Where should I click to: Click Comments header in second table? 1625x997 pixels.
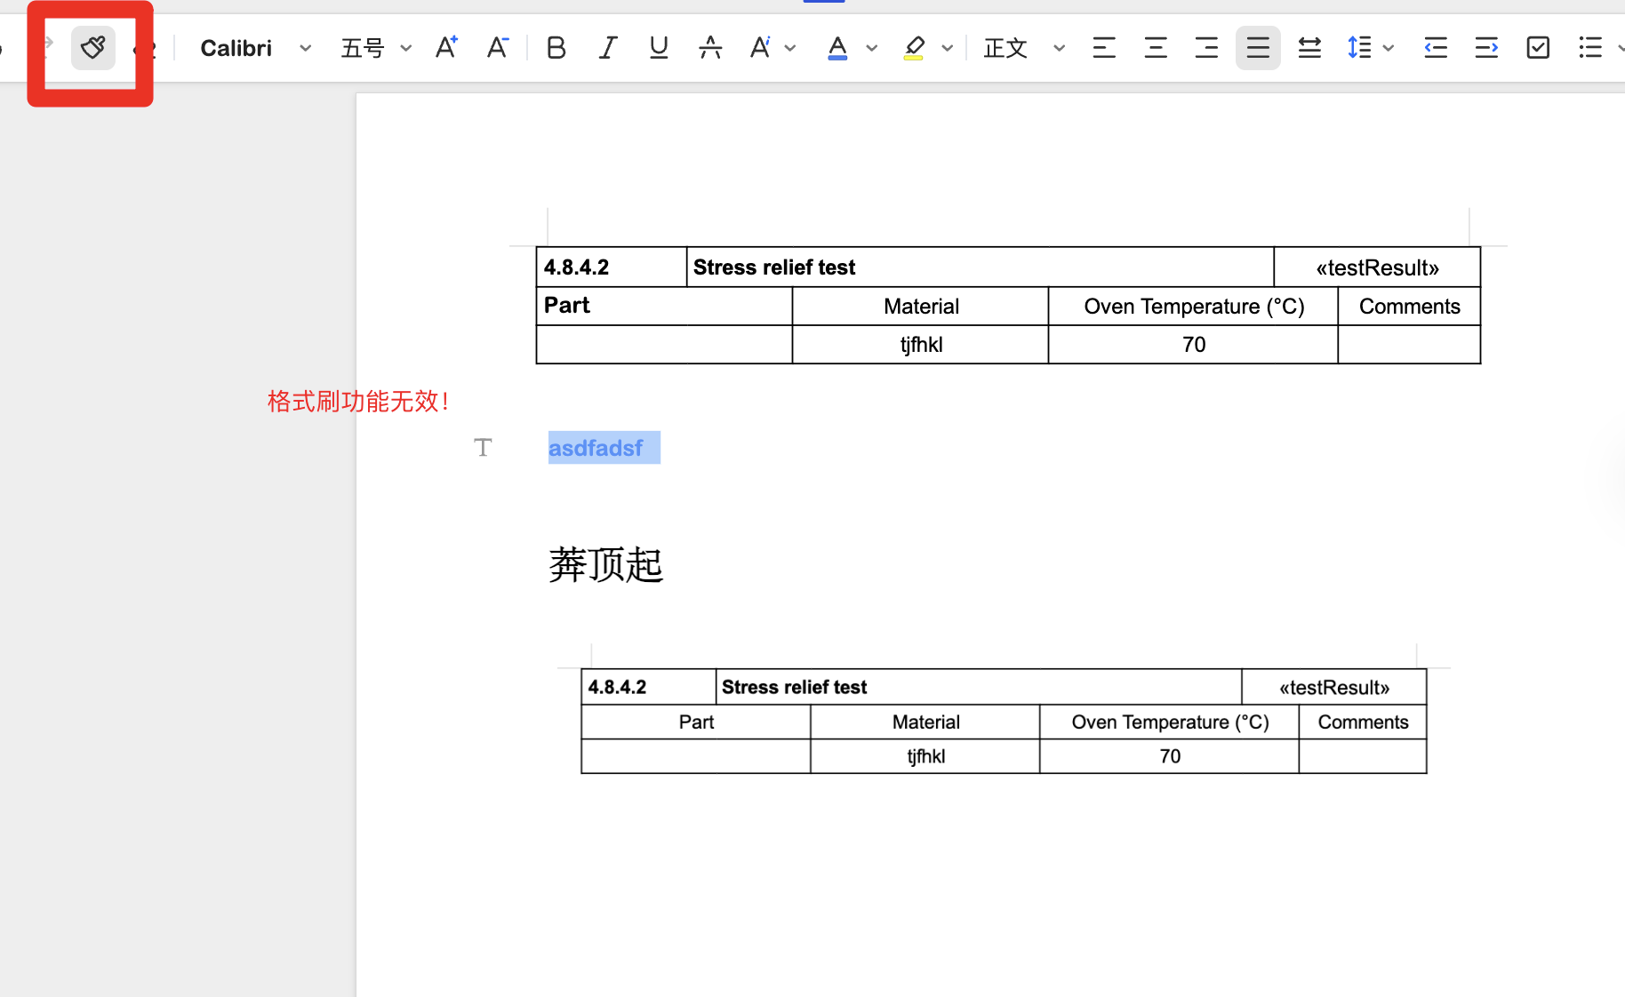(x=1363, y=722)
